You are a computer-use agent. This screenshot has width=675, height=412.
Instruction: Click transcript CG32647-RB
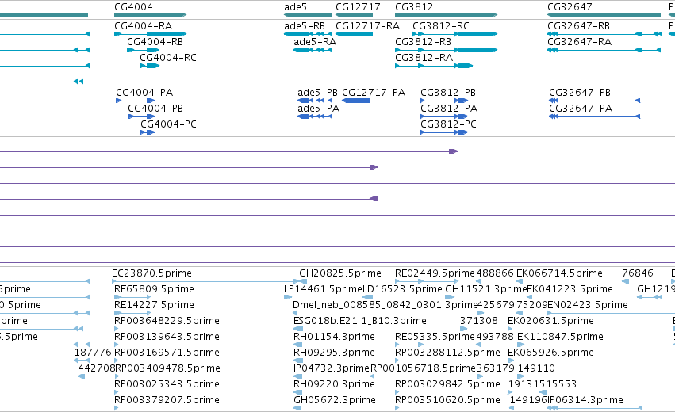pos(578,26)
